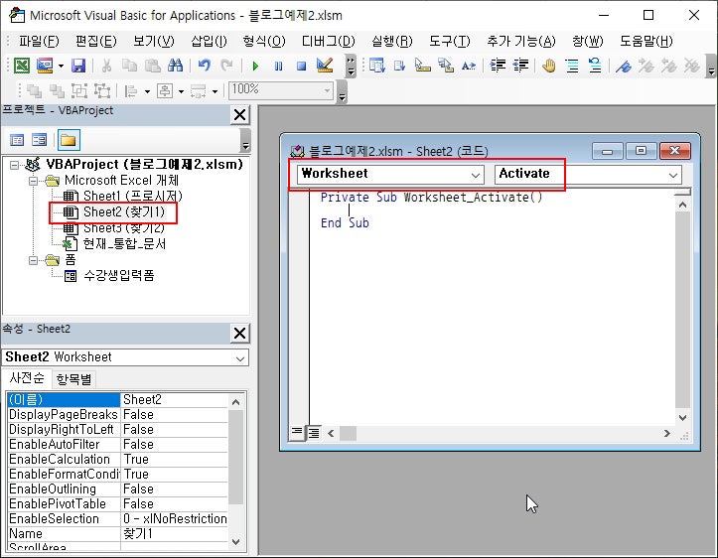
Task: Collapse the Microsoft Excel 개체 folder
Action: pos(33,181)
